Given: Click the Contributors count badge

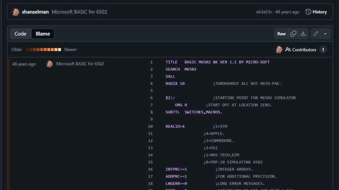Looking at the screenshot, I should [323, 49].
